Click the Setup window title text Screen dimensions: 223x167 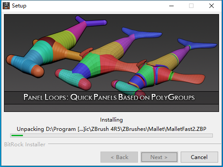[x=19, y=6]
